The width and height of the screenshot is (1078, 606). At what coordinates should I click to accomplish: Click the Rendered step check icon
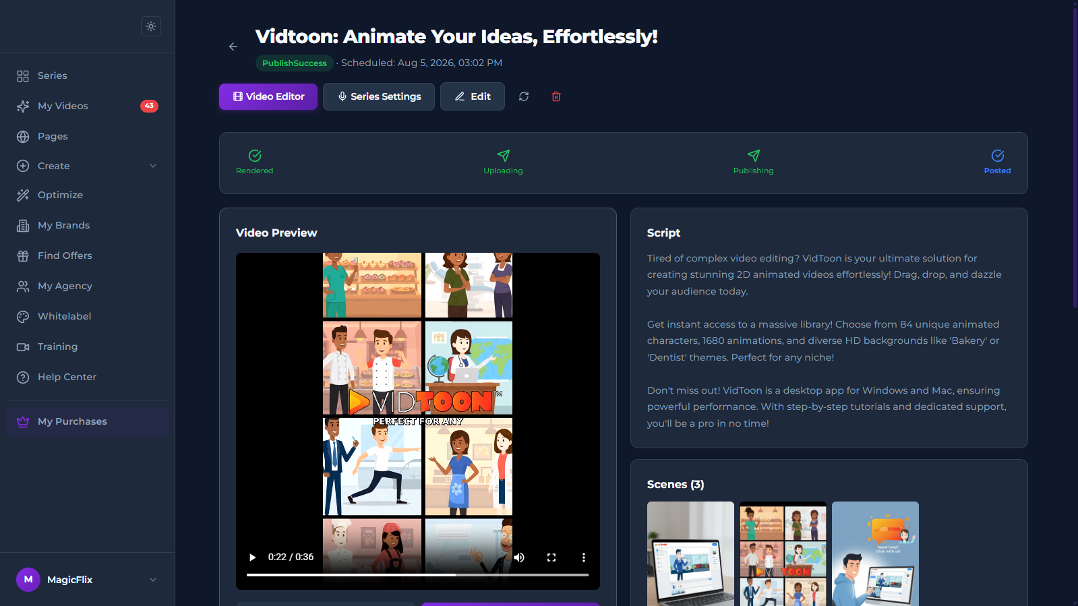(x=255, y=156)
